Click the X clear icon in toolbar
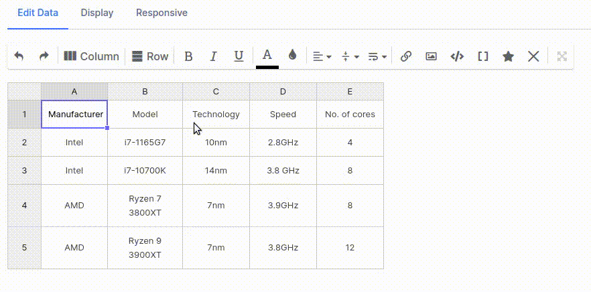This screenshot has width=591, height=292. (533, 56)
